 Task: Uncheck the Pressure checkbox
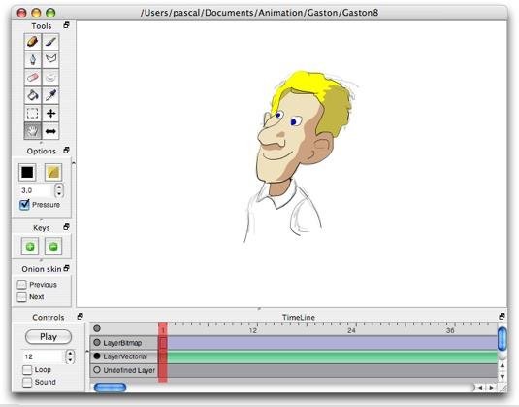coord(24,205)
